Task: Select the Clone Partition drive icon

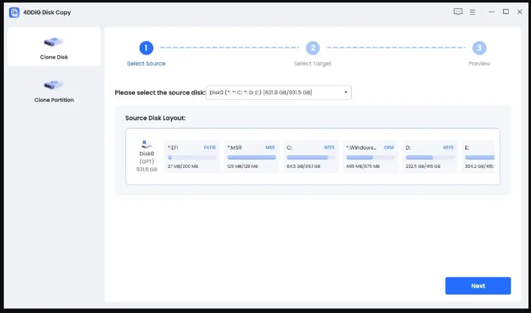Action: point(53,85)
